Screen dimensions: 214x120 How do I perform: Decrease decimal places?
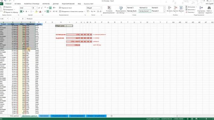coord(100,12)
